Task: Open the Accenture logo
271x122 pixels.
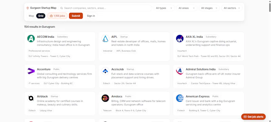Action: tap(31, 71)
